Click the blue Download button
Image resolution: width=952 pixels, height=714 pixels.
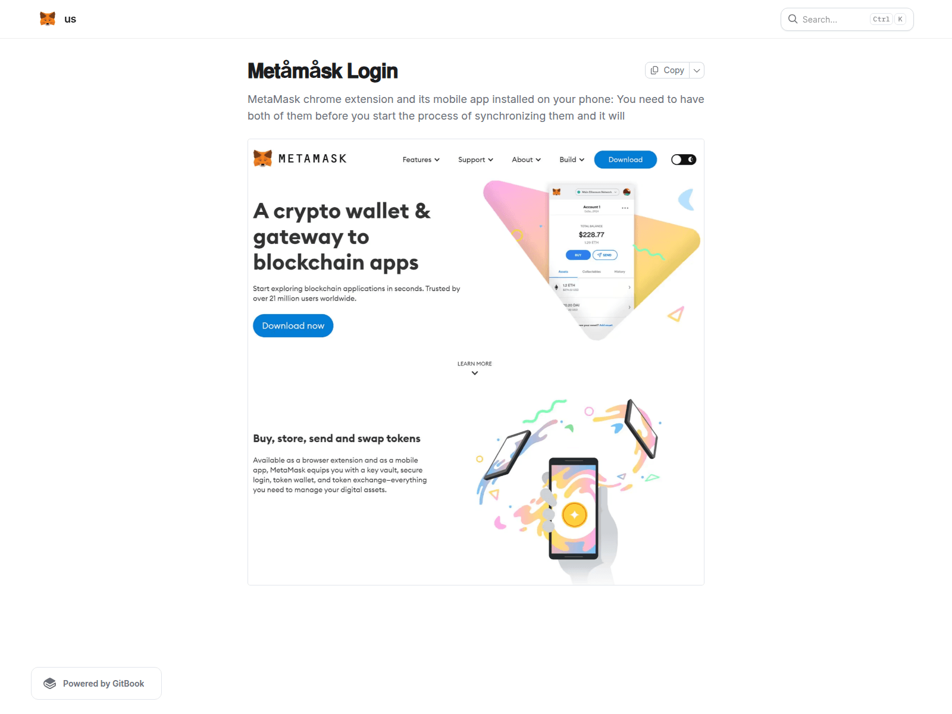[625, 159]
